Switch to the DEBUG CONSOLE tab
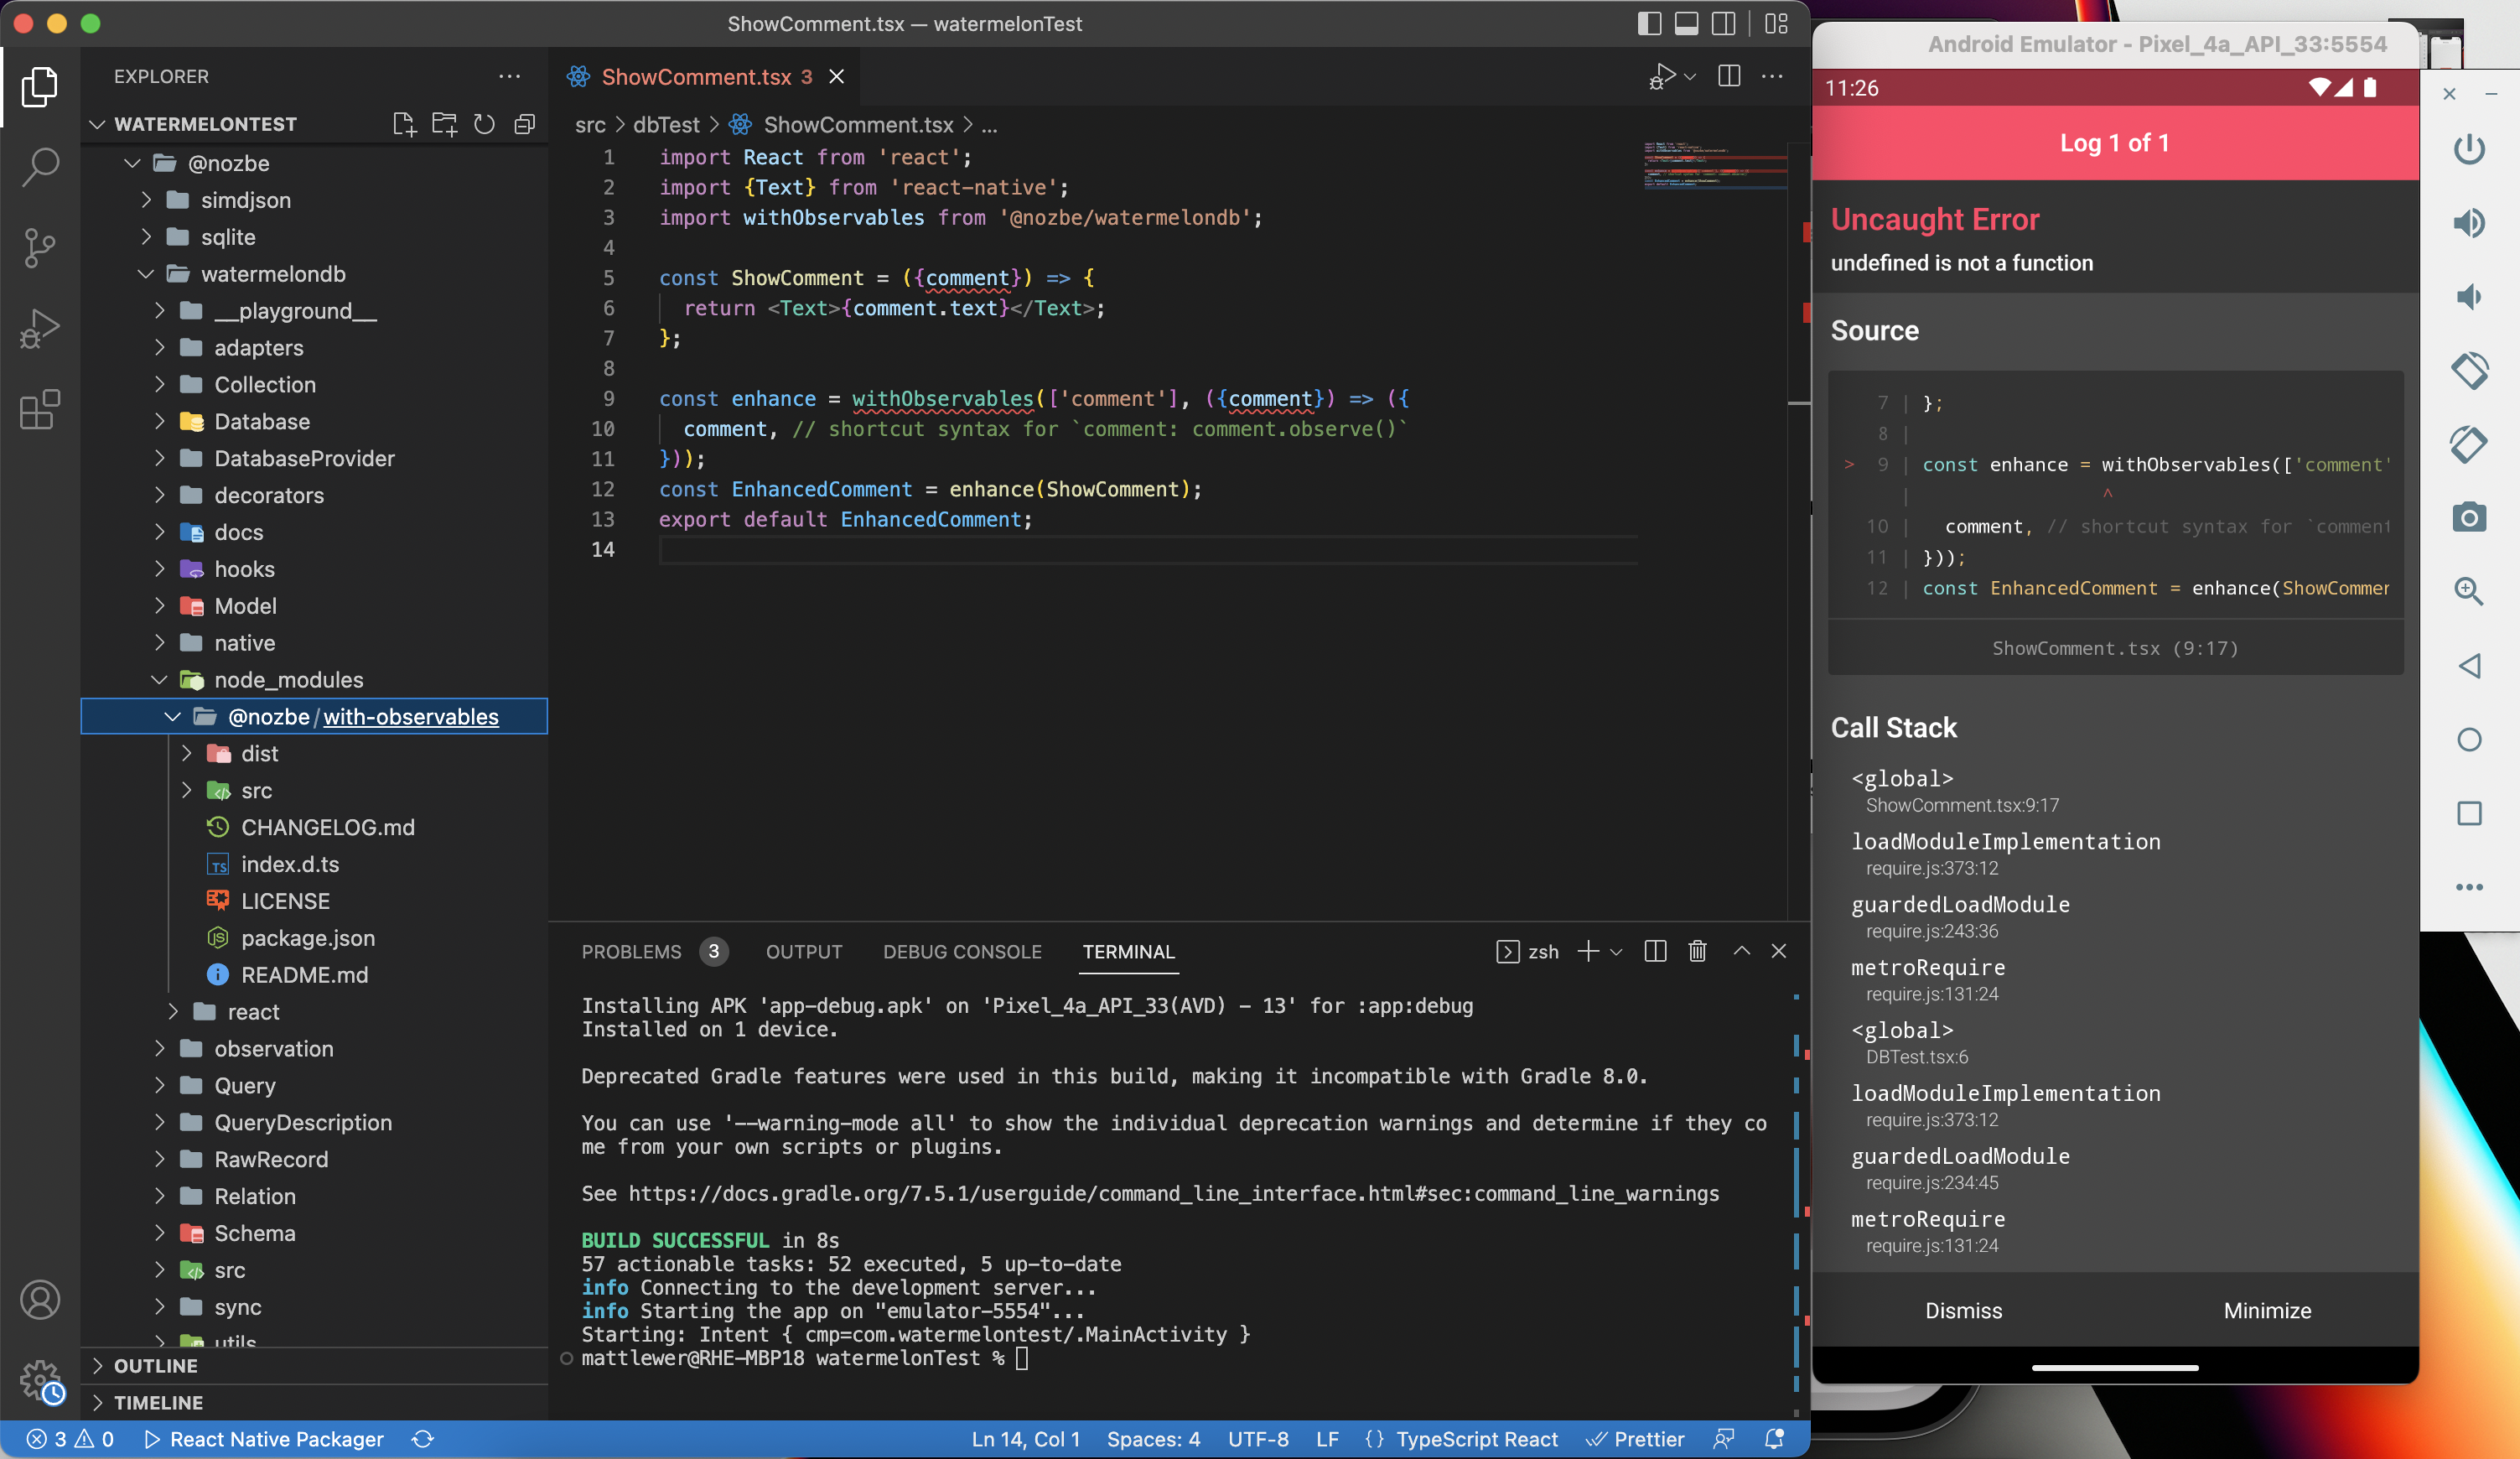 click(962, 951)
